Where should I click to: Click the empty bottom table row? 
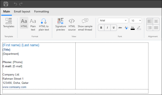pyautogui.click(x=75, y=91)
